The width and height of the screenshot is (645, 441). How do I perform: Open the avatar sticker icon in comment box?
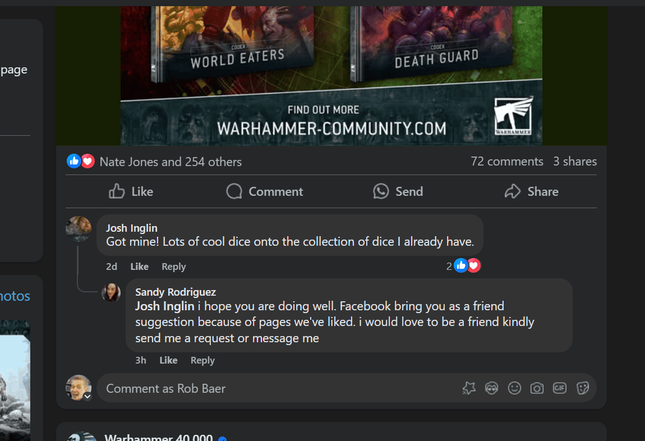[x=491, y=388]
